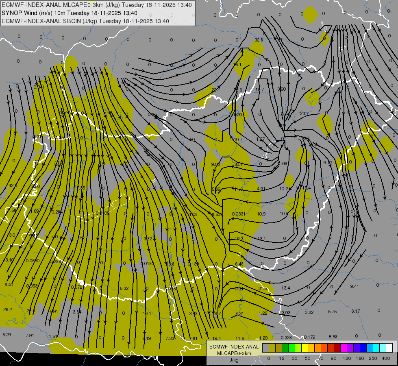Click the map value 19.3
398x366 pixels.
click(x=239, y=239)
